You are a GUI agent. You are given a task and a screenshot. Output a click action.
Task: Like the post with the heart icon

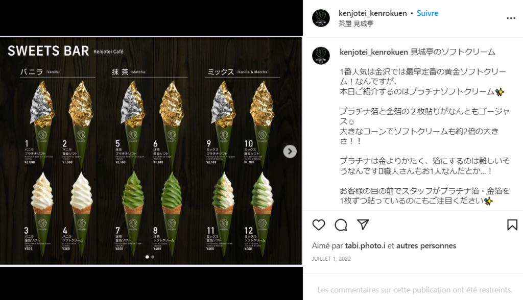coord(319,225)
